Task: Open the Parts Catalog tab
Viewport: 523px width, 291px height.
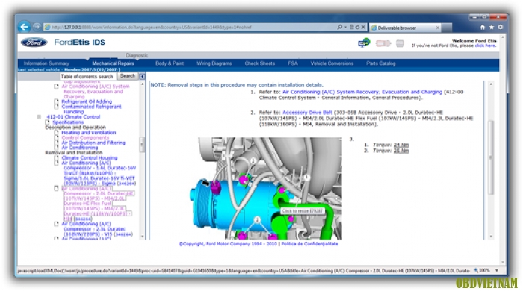Action: click(x=380, y=63)
